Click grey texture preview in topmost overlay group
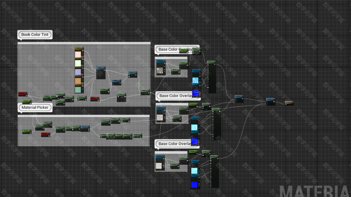The height and width of the screenshot is (197, 351). [160, 71]
